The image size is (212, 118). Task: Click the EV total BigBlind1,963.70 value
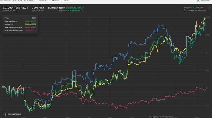click(77, 11)
